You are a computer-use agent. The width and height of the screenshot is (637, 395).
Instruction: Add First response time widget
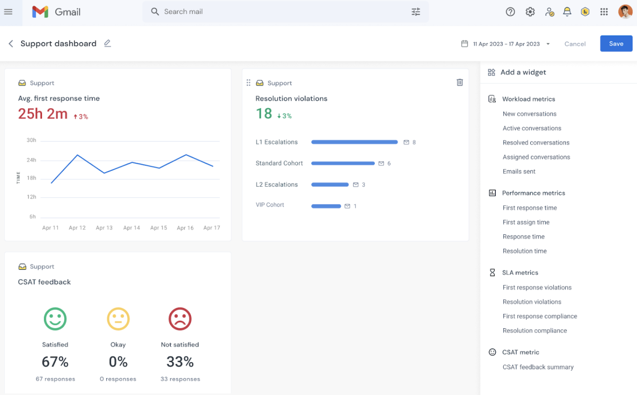(530, 208)
